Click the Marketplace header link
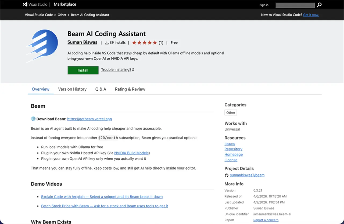 click(x=65, y=5)
